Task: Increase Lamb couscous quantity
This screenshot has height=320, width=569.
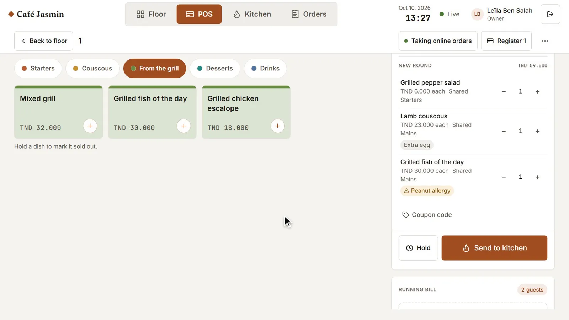Action: coord(537,131)
